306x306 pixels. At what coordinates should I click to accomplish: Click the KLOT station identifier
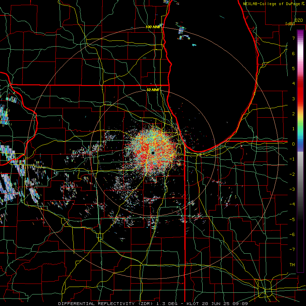[192, 304]
